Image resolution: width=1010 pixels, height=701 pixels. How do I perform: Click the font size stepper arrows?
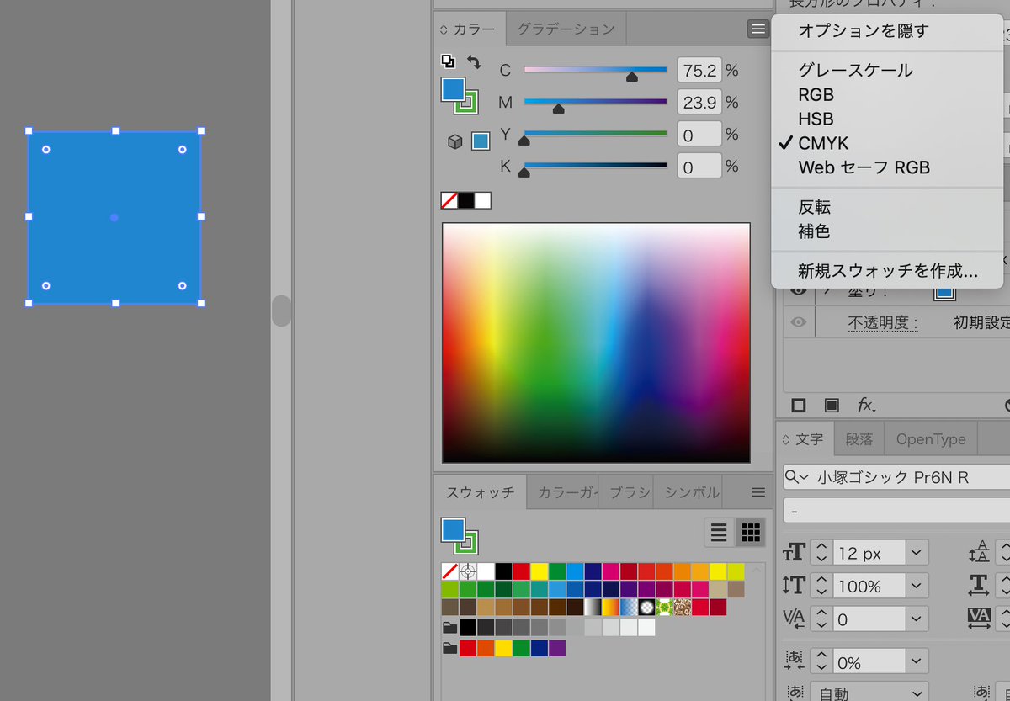821,553
